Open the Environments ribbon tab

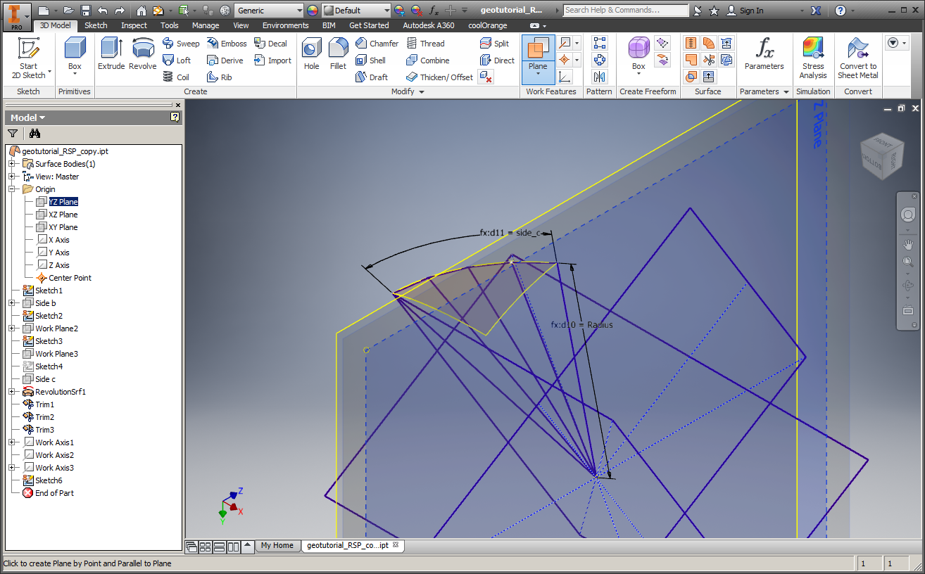pyautogui.click(x=286, y=25)
